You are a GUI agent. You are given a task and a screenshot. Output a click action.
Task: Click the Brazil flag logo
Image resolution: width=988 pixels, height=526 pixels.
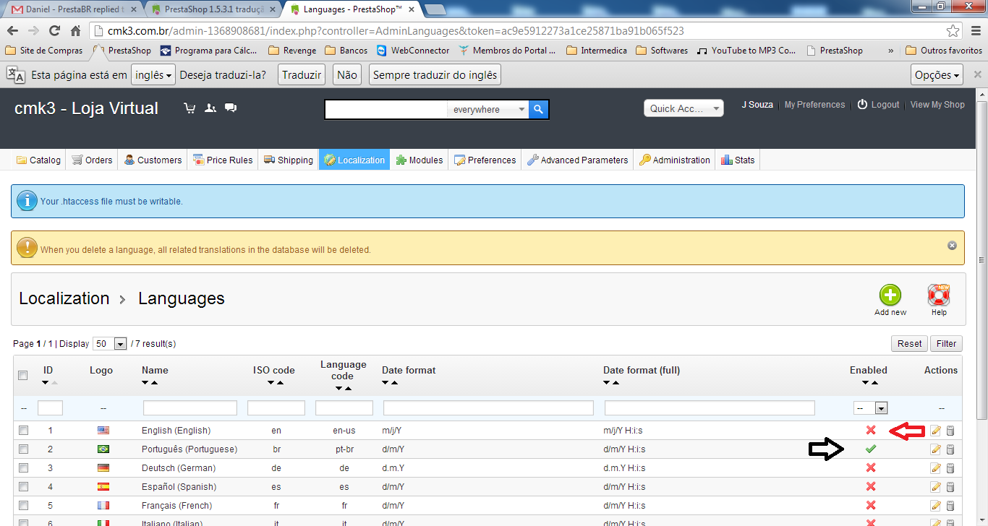click(x=103, y=449)
